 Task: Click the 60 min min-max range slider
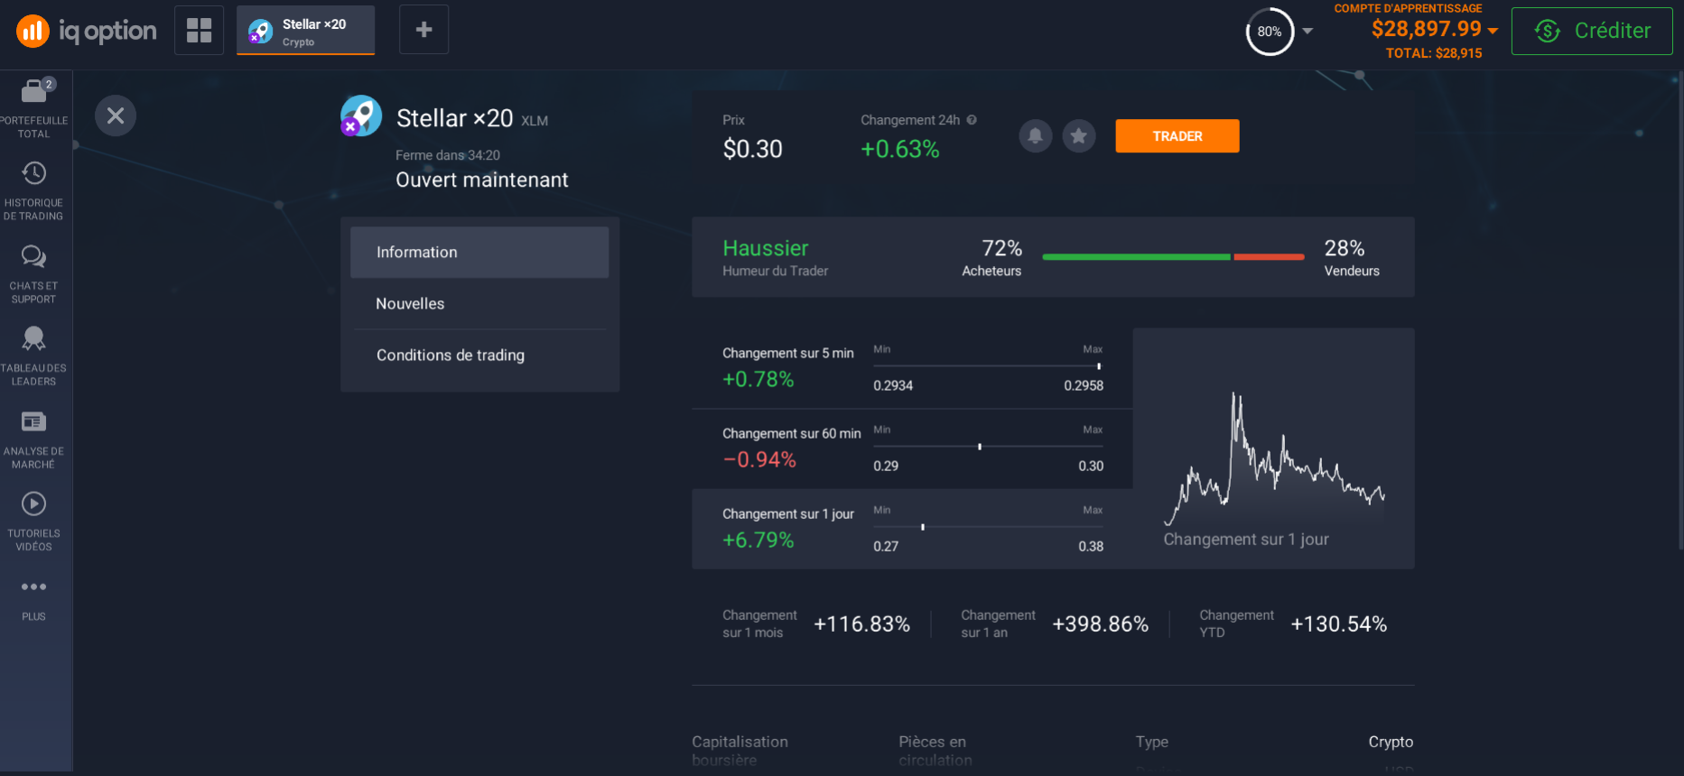coord(988,447)
